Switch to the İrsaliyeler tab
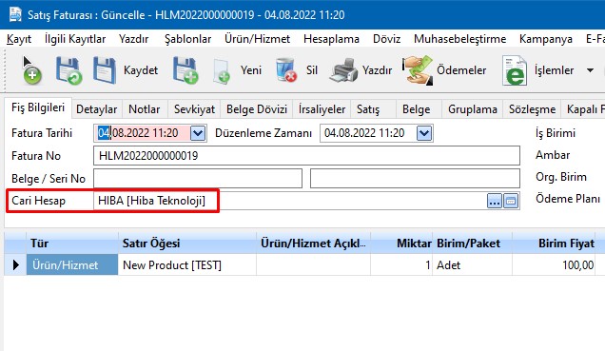605x351 pixels. pos(322,109)
